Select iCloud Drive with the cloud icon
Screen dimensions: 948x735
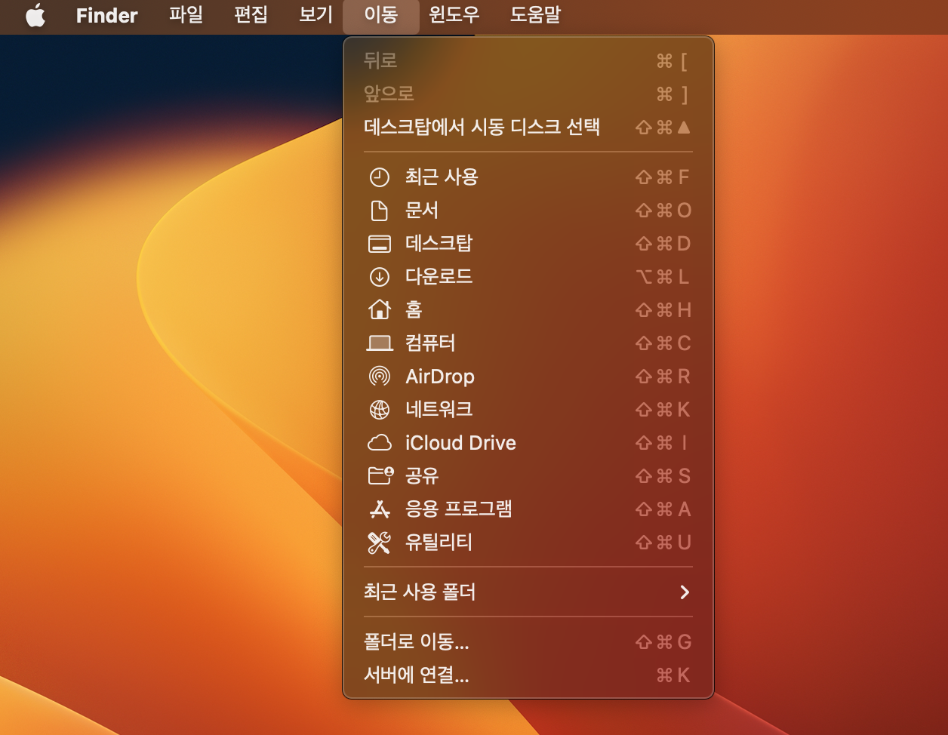pyautogui.click(x=460, y=443)
